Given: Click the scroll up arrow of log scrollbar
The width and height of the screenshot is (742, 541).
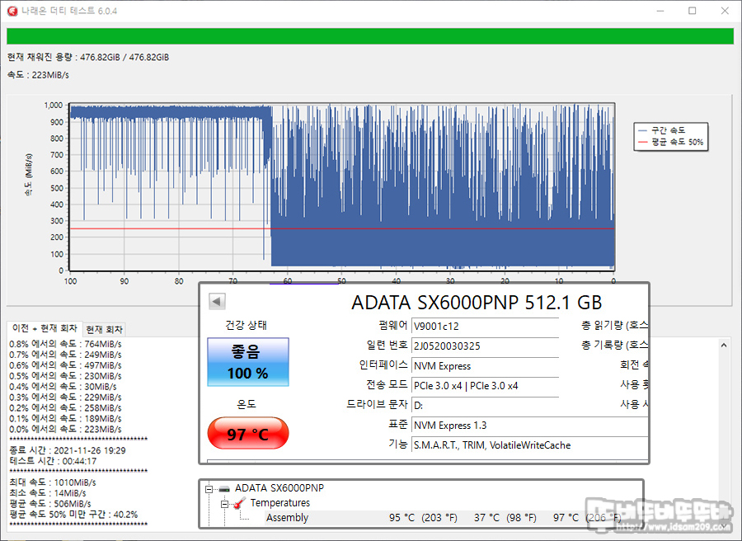Looking at the screenshot, I should point(724,346).
